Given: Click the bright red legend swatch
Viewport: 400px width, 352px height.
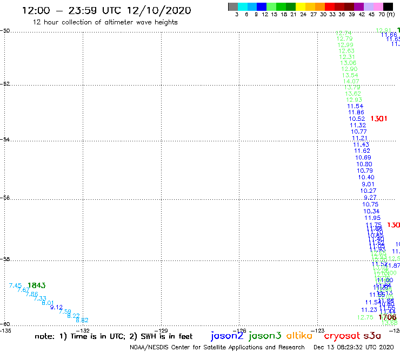Looking at the screenshot, I should pyautogui.click(x=329, y=6).
